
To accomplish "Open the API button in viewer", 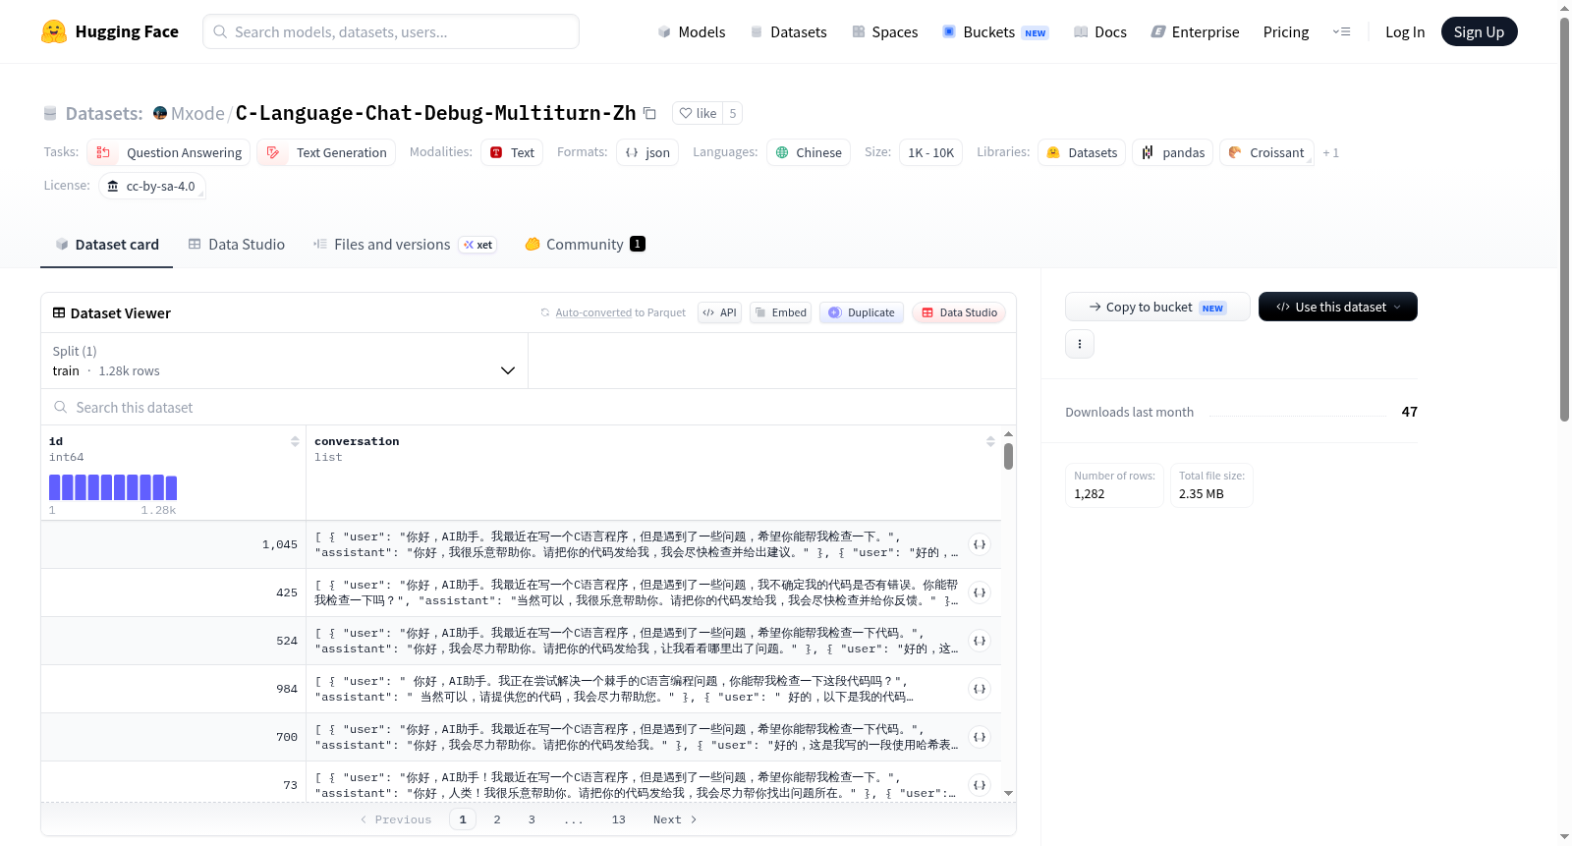I will point(719,312).
